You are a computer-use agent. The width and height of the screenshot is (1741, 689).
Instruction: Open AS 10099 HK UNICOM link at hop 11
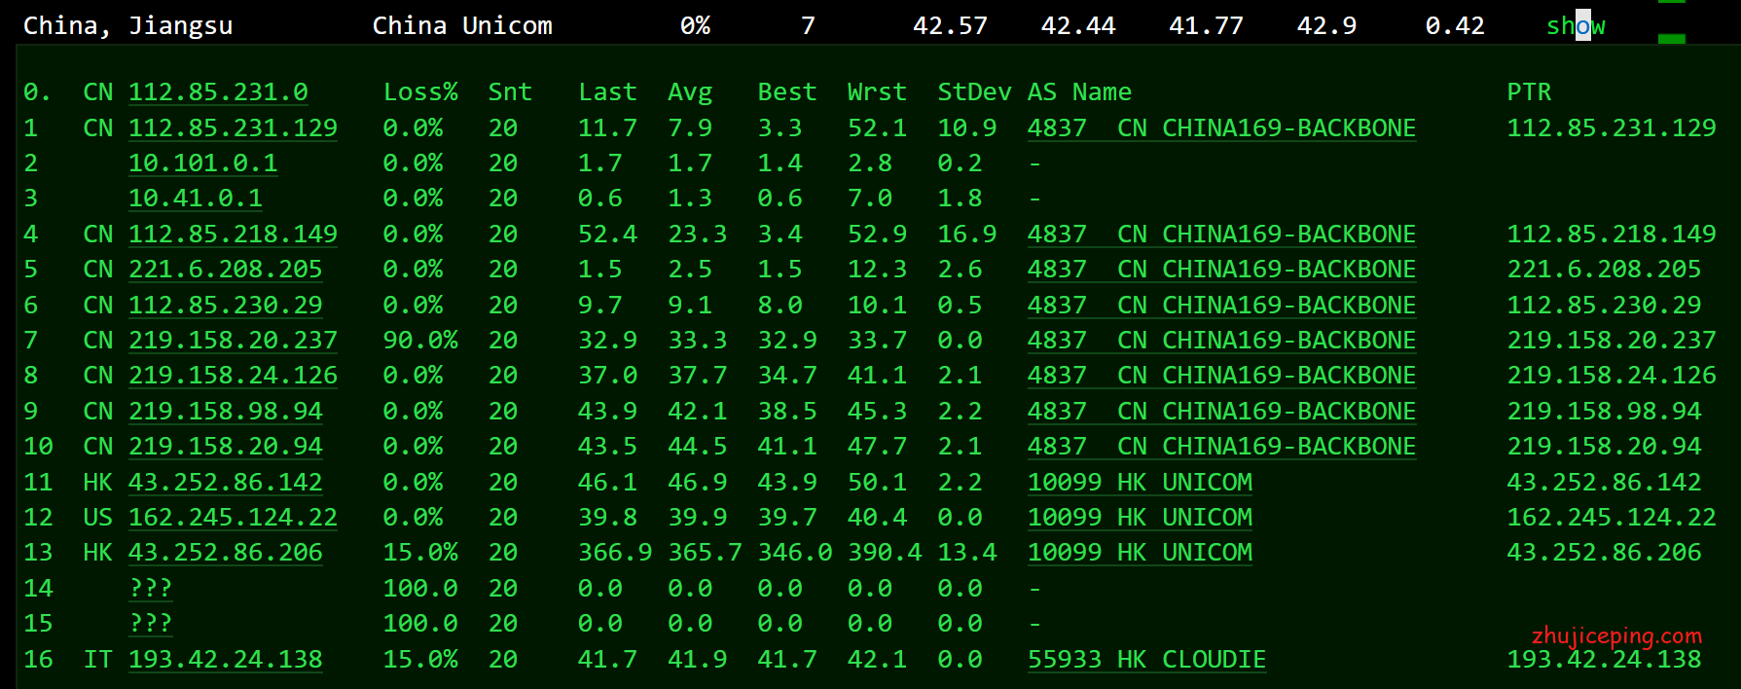pos(1139,482)
